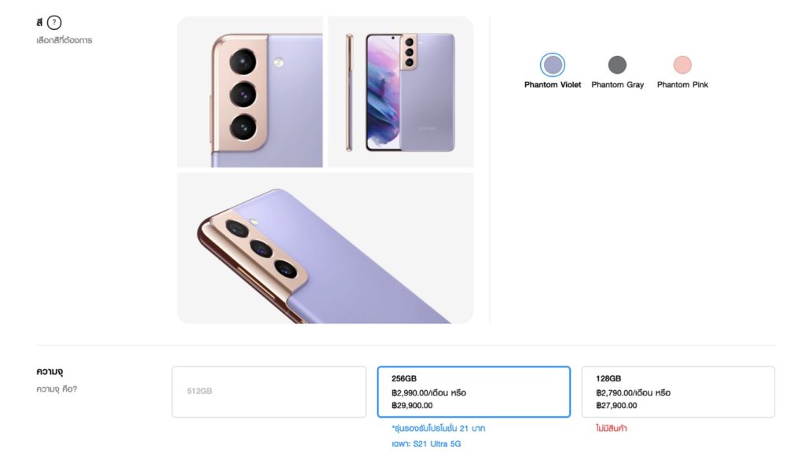805x464 pixels.
Task: Click the Phantom Pink text label
Action: tap(682, 85)
